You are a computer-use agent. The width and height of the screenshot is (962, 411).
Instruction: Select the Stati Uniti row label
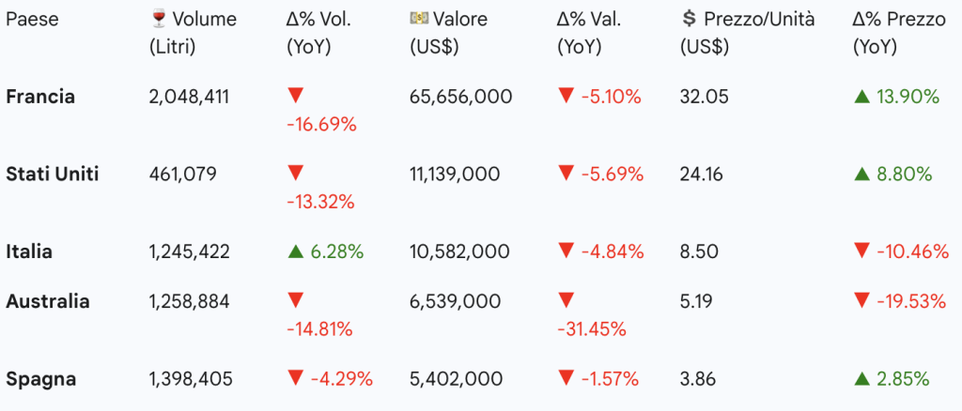[x=53, y=174]
